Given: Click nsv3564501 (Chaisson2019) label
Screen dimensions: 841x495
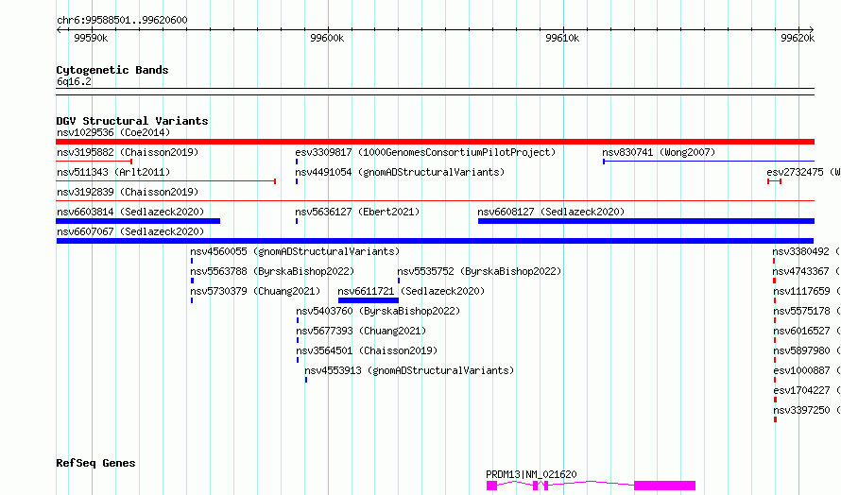Looking at the screenshot, I should click(x=367, y=350).
